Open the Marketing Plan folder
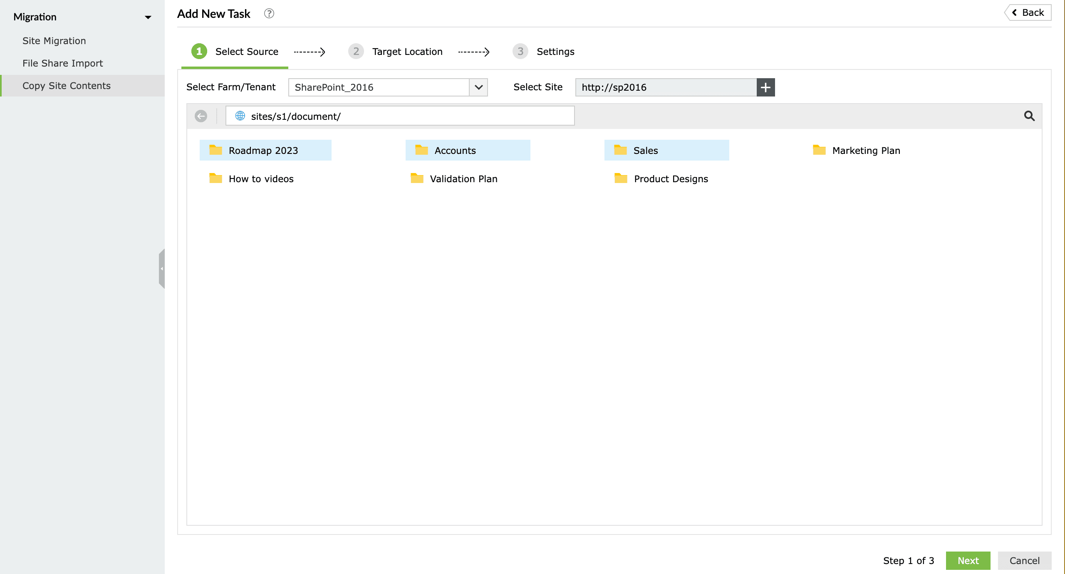The width and height of the screenshot is (1065, 574). 866,150
